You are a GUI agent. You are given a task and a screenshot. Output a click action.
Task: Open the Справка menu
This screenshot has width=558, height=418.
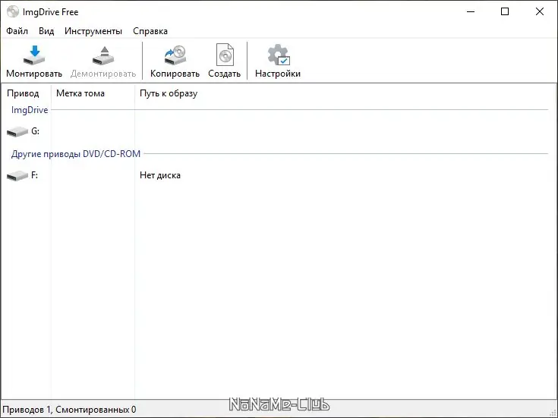coord(150,31)
